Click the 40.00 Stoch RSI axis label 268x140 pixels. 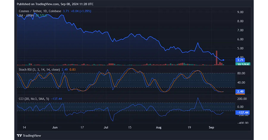[241, 83]
